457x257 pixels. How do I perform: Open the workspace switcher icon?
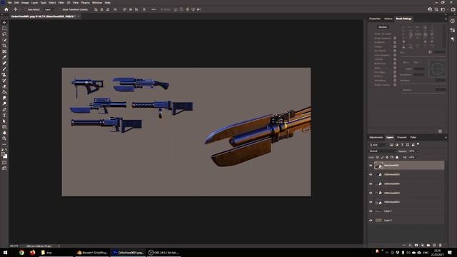pos(443,9)
